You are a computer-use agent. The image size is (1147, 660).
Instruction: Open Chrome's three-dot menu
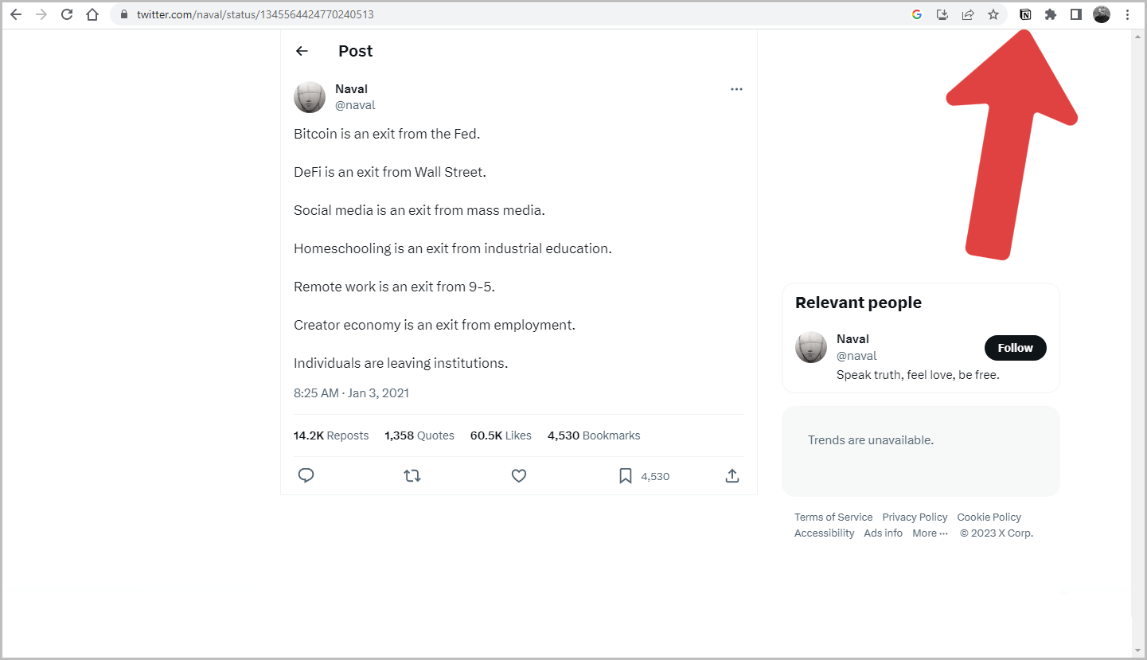1129,14
